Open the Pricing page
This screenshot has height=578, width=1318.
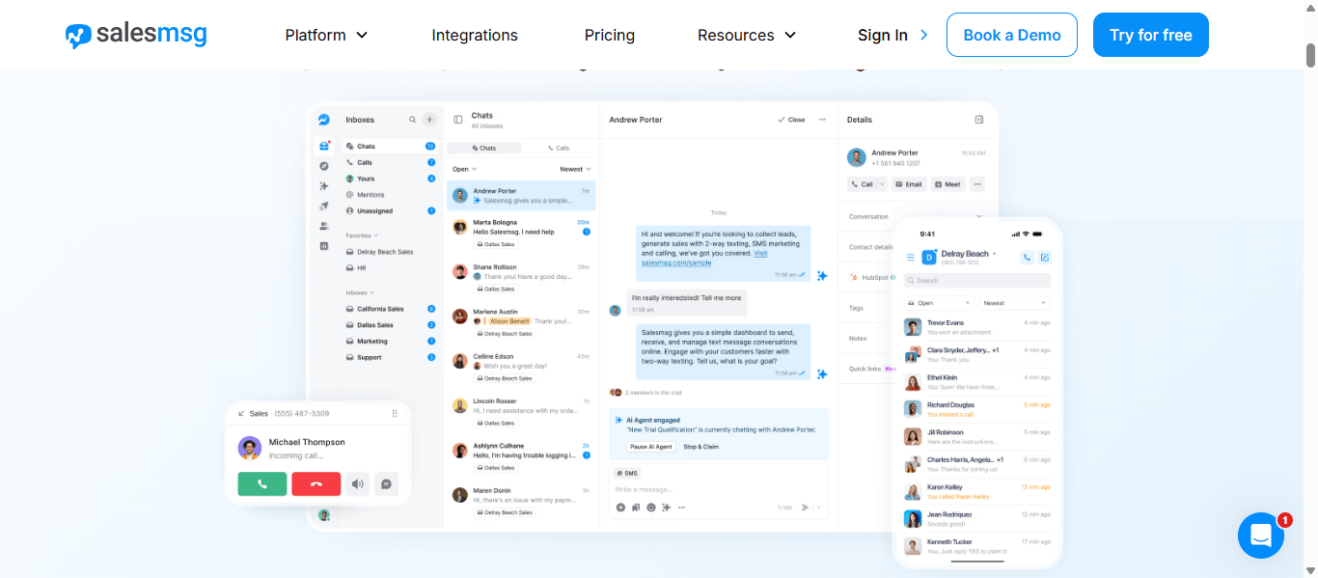[610, 35]
